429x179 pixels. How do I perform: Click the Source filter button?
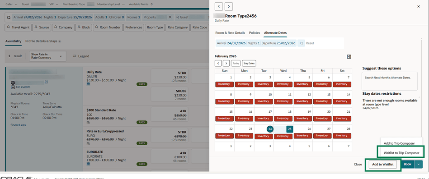pos(42,28)
